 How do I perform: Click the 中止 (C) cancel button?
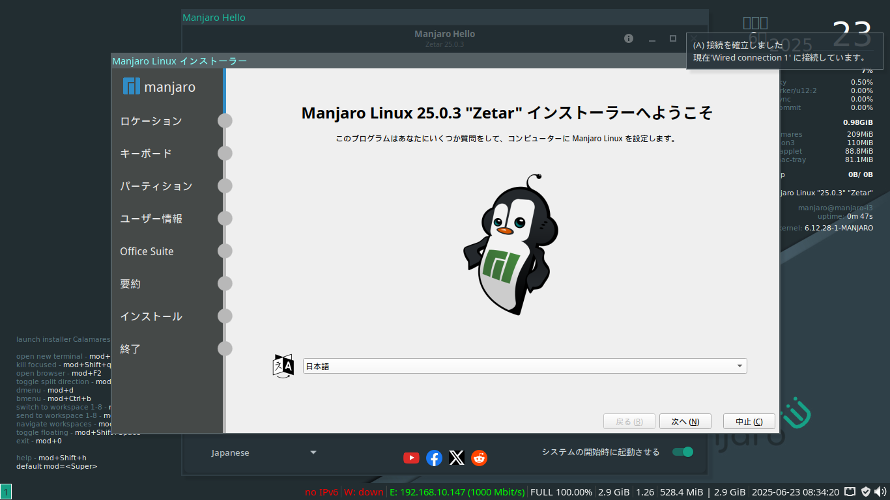[749, 422]
